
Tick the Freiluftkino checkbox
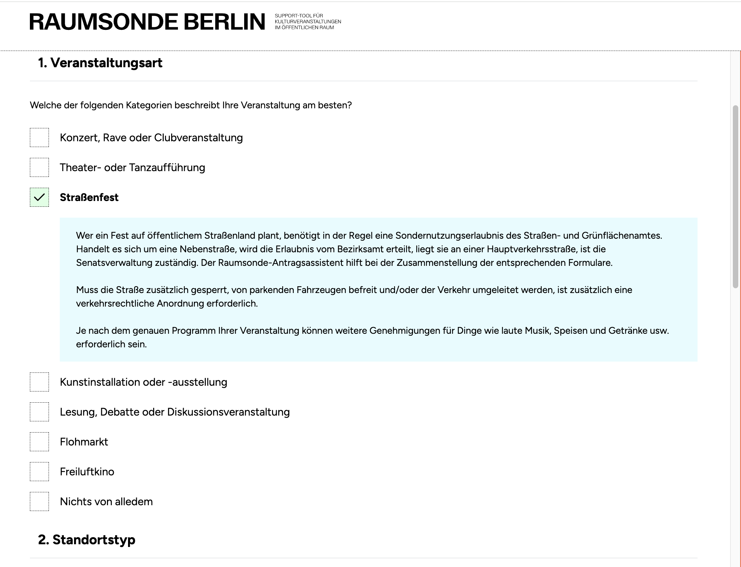tap(39, 472)
